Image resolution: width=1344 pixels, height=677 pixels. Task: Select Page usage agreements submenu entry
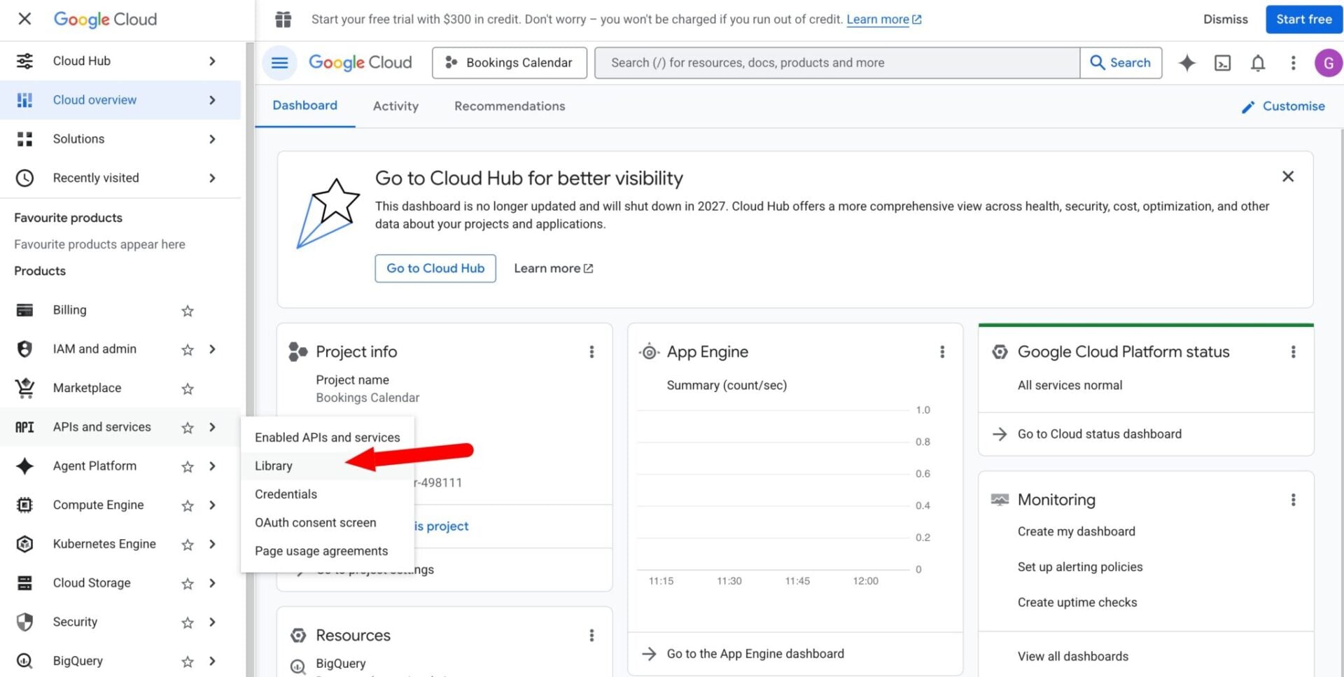[328, 551]
